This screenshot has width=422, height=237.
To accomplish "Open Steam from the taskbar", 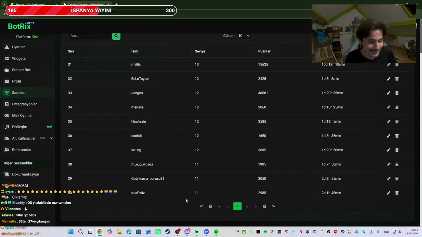I will (x=168, y=232).
